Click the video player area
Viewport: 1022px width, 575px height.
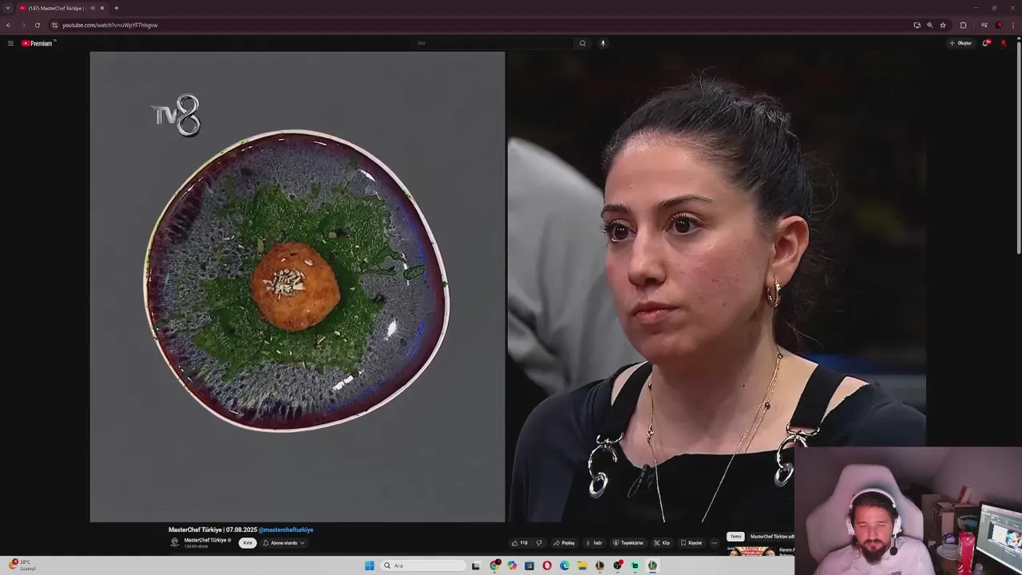click(x=508, y=287)
